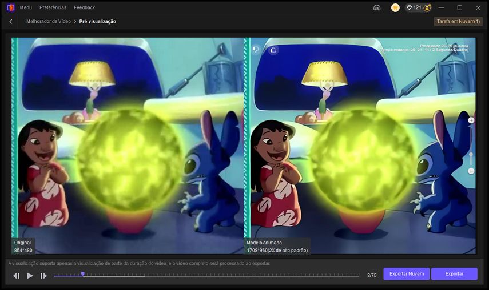Click the Tempo restante status text
The width and height of the screenshot is (489, 290).
coord(424,50)
